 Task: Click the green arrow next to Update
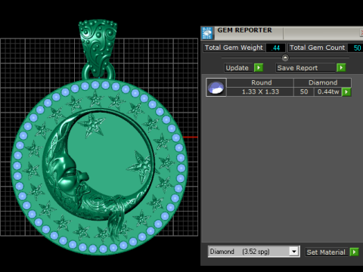point(259,68)
